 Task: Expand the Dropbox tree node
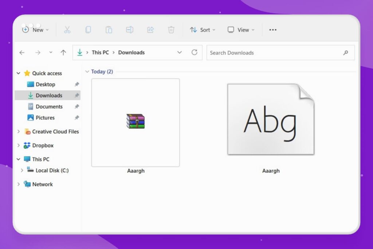pos(19,145)
